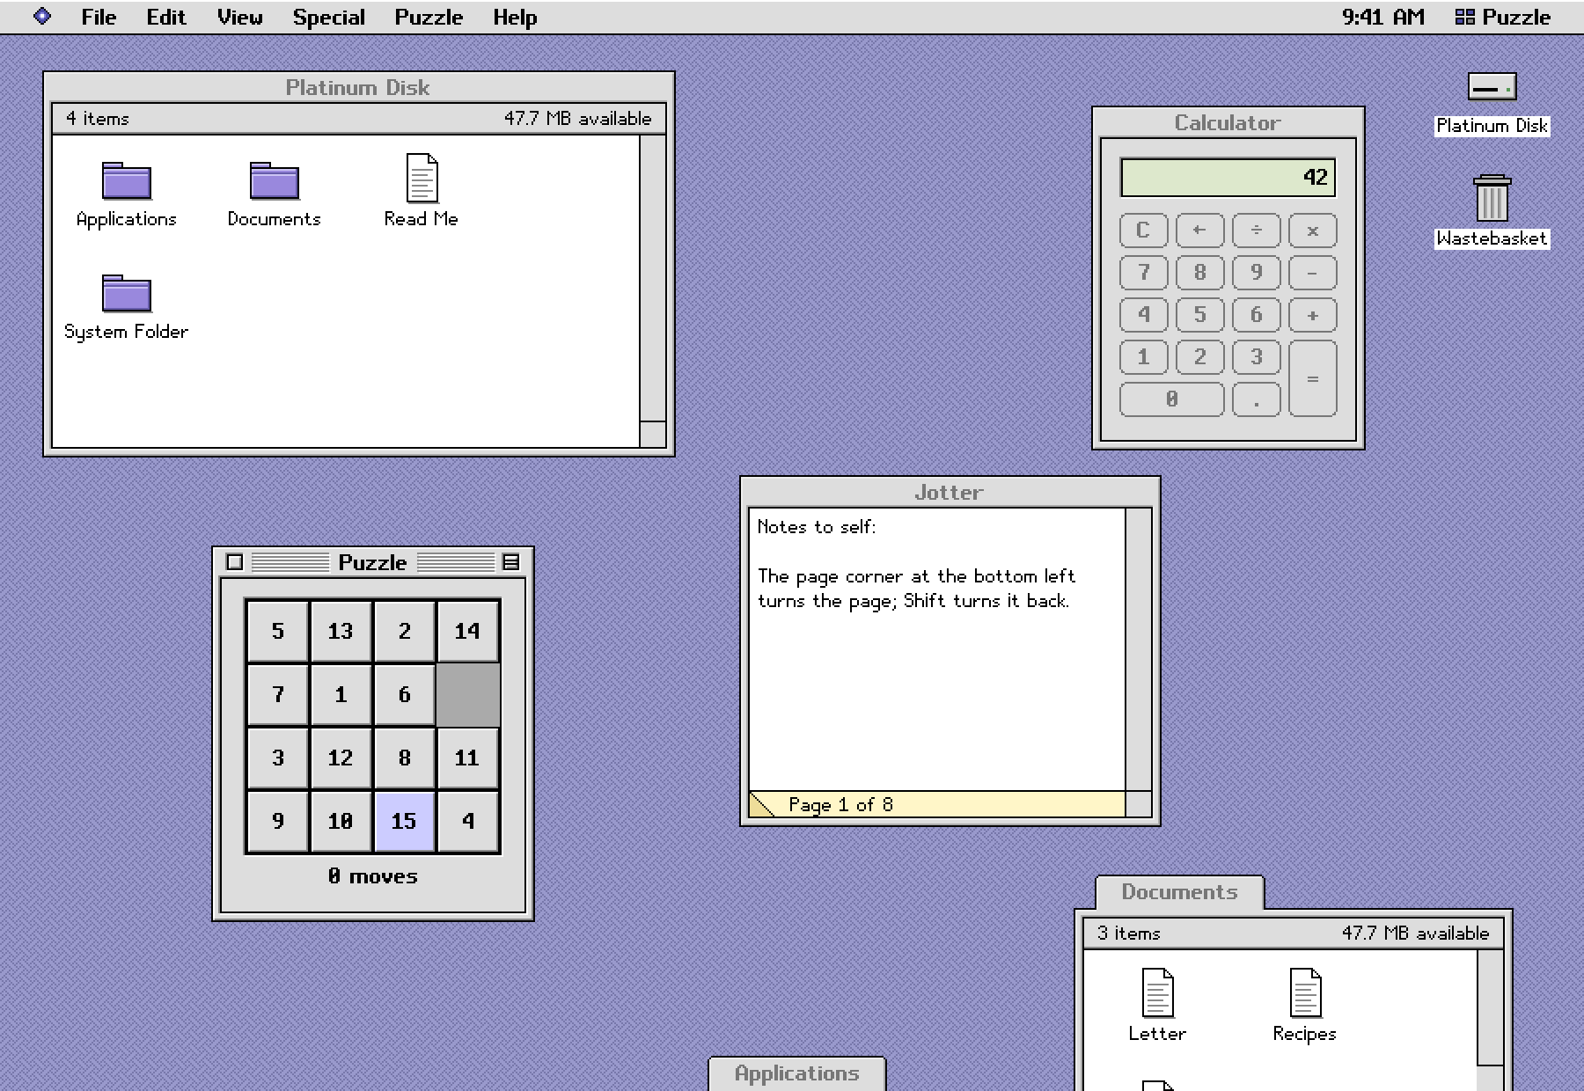Open the Documents folder in Platinum Disk window
The height and width of the screenshot is (1091, 1584).
click(274, 182)
